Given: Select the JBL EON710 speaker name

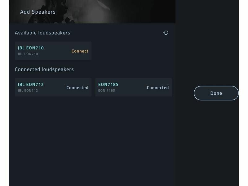Looking at the screenshot, I should click(31, 48).
